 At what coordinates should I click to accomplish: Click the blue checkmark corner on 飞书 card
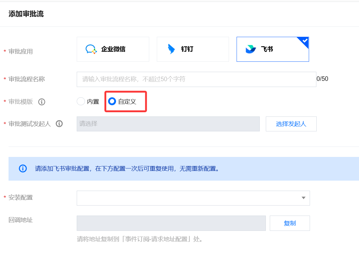(304, 41)
